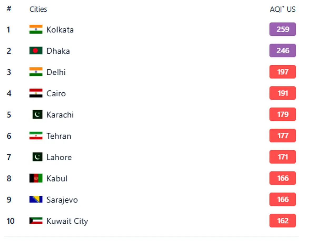Click the Bosnia flag beside Sarajevo
Screen dimensions: 316x241
point(36,200)
